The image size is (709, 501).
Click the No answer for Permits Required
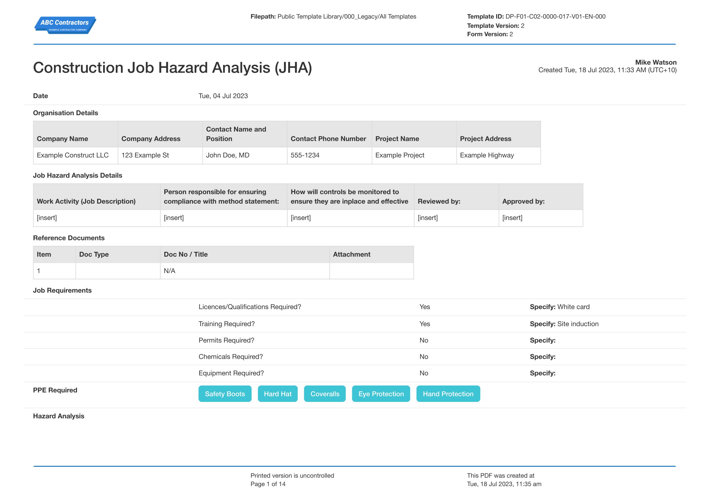pos(424,340)
